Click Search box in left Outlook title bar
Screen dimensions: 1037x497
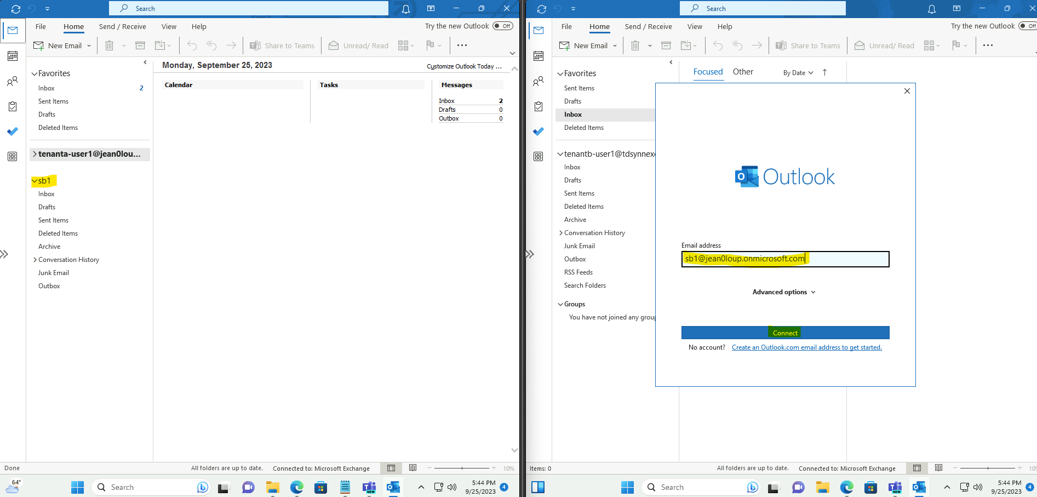249,8
